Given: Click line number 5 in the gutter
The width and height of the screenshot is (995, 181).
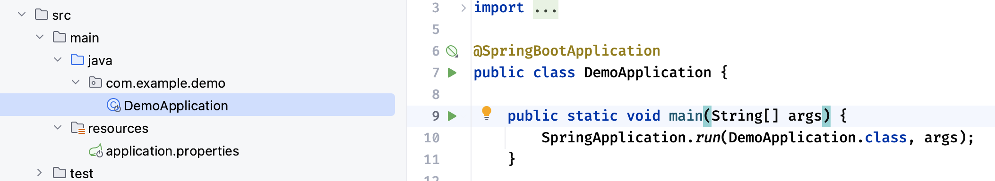Looking at the screenshot, I should coord(436,29).
